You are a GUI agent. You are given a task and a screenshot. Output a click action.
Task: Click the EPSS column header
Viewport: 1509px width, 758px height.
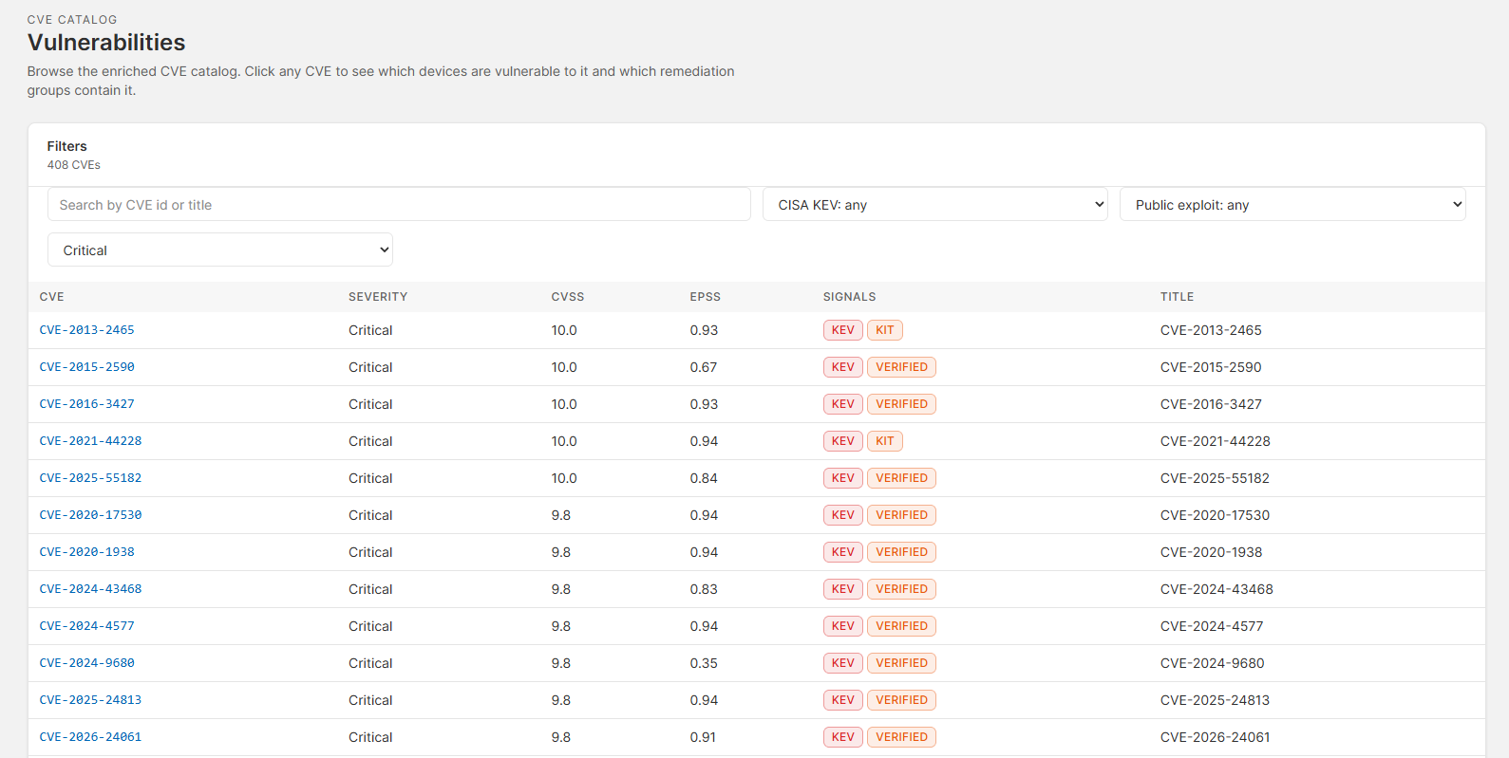point(706,297)
